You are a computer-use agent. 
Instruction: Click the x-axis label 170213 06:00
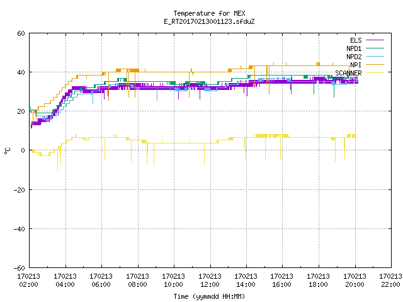tap(101, 281)
